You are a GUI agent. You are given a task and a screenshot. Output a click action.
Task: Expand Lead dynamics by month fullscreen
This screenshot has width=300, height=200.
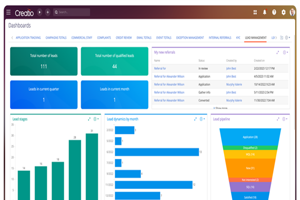(x=195, y=119)
